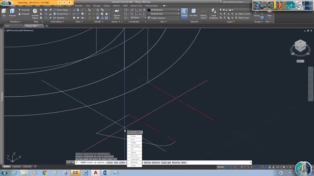Click the No Filter selection tool
Image resolution: width=314 pixels, height=176 pixels.
click(x=193, y=13)
